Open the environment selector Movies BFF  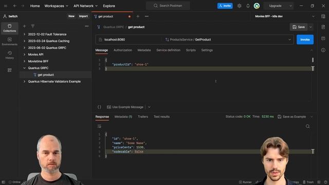pyautogui.click(x=284, y=16)
